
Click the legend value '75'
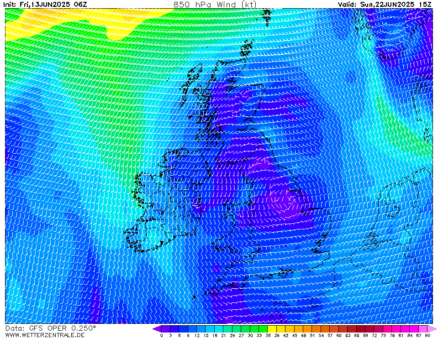(x=383, y=335)
